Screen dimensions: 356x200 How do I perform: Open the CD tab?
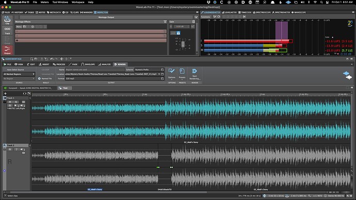point(66,12)
